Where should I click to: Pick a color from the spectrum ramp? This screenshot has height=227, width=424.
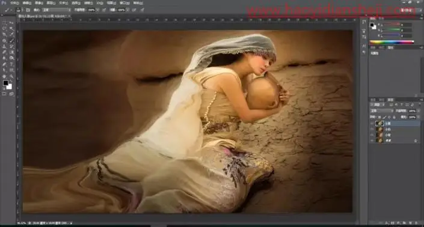(392, 42)
